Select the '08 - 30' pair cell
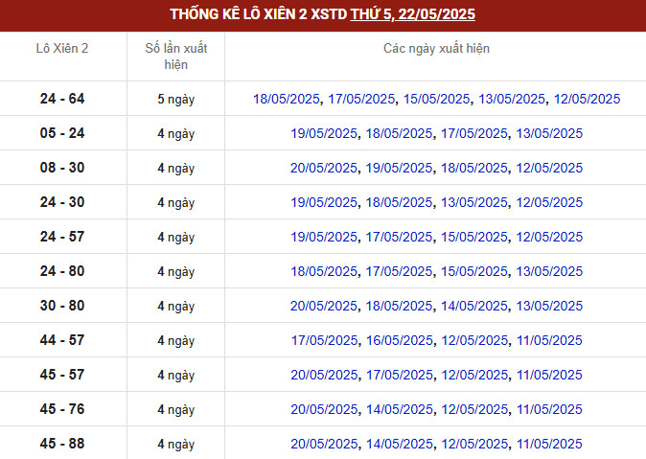Image resolution: width=646 pixels, height=459 pixels. [x=62, y=168]
